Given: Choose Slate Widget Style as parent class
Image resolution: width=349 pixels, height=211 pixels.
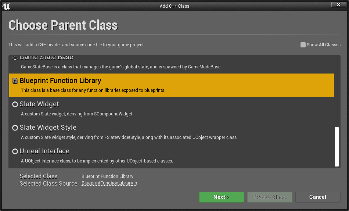Looking at the screenshot, I should pos(172,132).
